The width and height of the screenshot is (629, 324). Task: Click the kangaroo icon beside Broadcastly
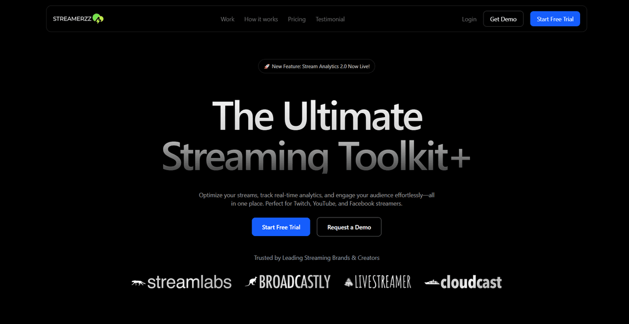click(x=251, y=282)
